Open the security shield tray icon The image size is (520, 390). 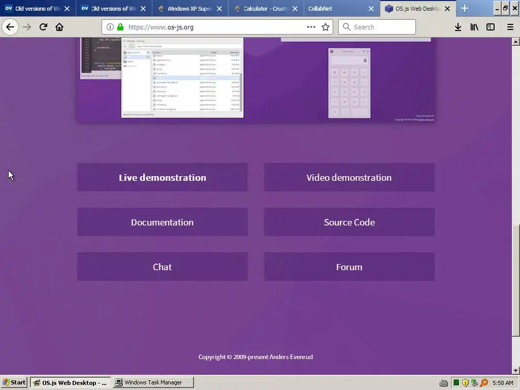[x=465, y=383]
